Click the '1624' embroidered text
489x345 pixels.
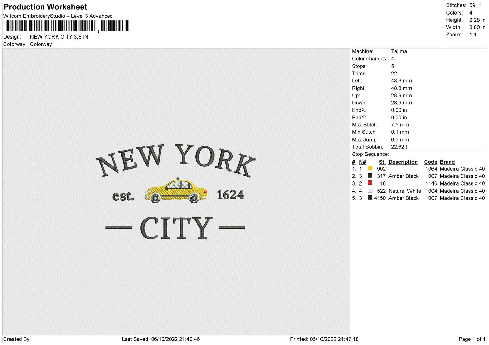[x=230, y=195]
